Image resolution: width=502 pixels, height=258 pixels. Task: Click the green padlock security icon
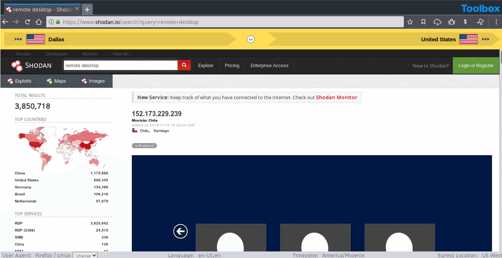point(58,22)
